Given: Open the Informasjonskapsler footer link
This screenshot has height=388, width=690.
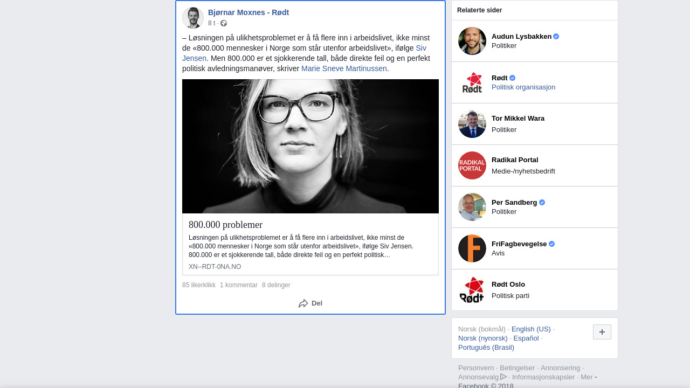Looking at the screenshot, I should (x=543, y=377).
